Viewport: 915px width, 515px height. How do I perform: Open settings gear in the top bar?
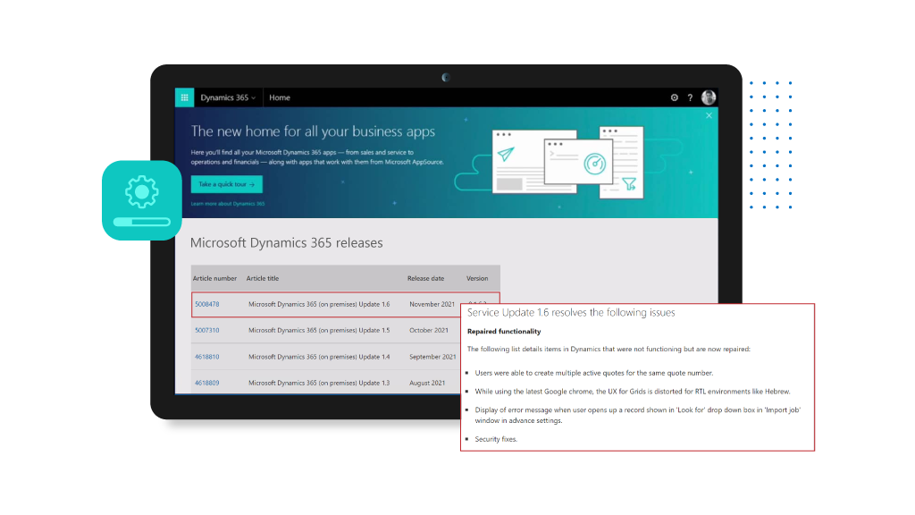674,97
